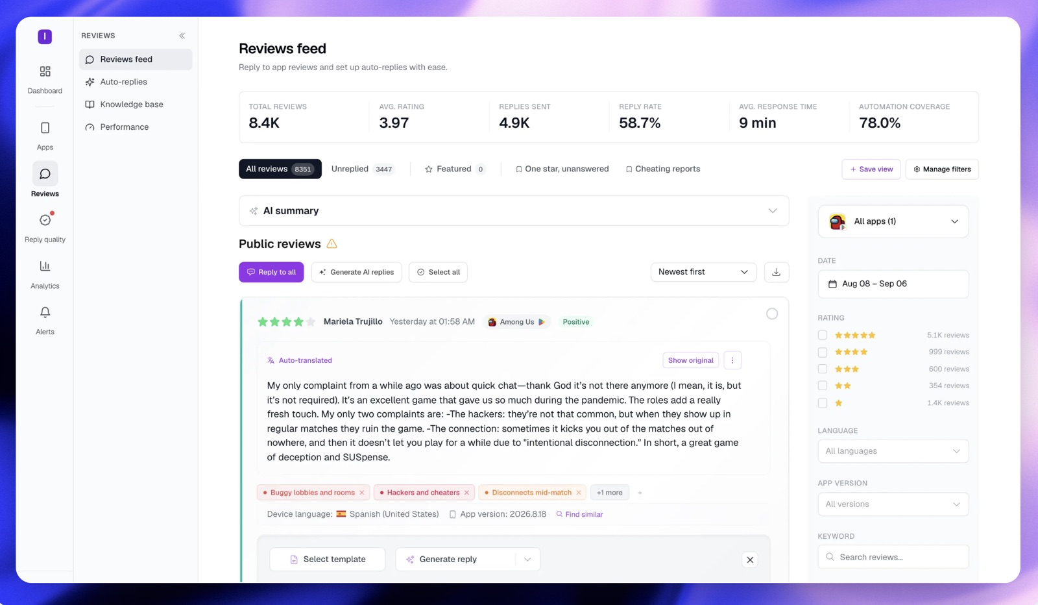This screenshot has width=1038, height=605.
Task: Remove the Hackers and cheaters tag
Action: pos(466,493)
